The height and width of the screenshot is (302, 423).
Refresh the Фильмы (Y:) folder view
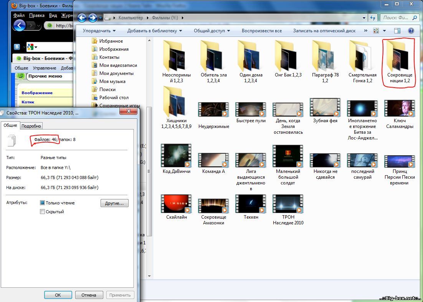pyautogui.click(x=373, y=18)
